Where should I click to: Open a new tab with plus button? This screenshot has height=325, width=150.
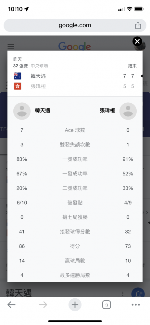click(x=75, y=305)
